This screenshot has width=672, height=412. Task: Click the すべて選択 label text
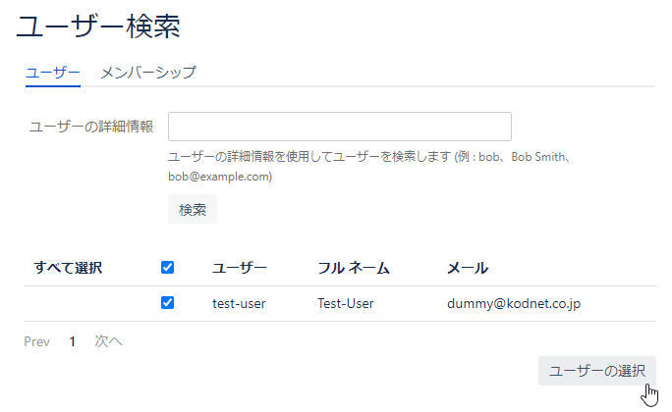click(x=68, y=268)
